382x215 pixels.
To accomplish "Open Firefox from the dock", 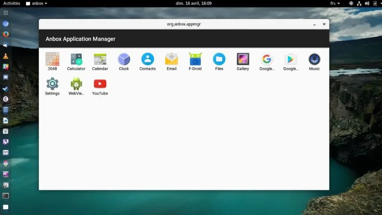I will pyautogui.click(x=5, y=34).
